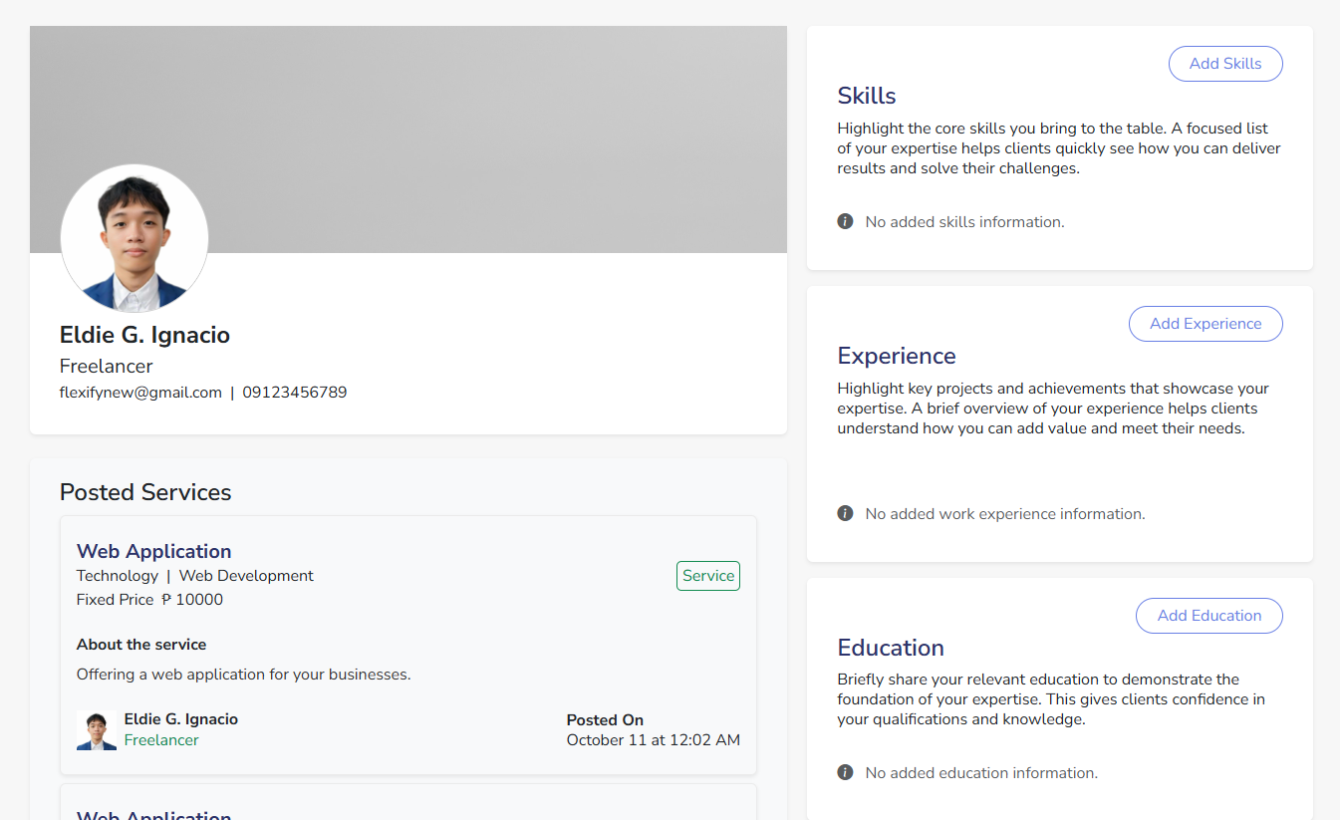1340x820 pixels.
Task: Click the Add Experience button
Action: point(1205,324)
